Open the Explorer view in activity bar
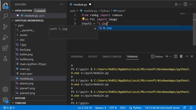196x110 pixels. 5,6
